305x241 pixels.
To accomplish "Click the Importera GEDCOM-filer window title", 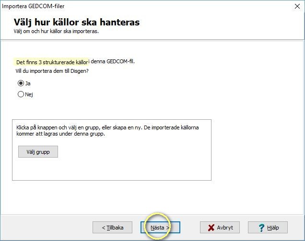I will [33, 6].
